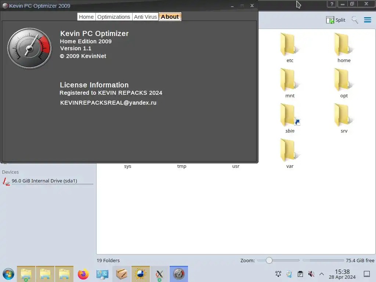Select the sbin symlink folder
This screenshot has width=376, height=282.
pyautogui.click(x=290, y=118)
